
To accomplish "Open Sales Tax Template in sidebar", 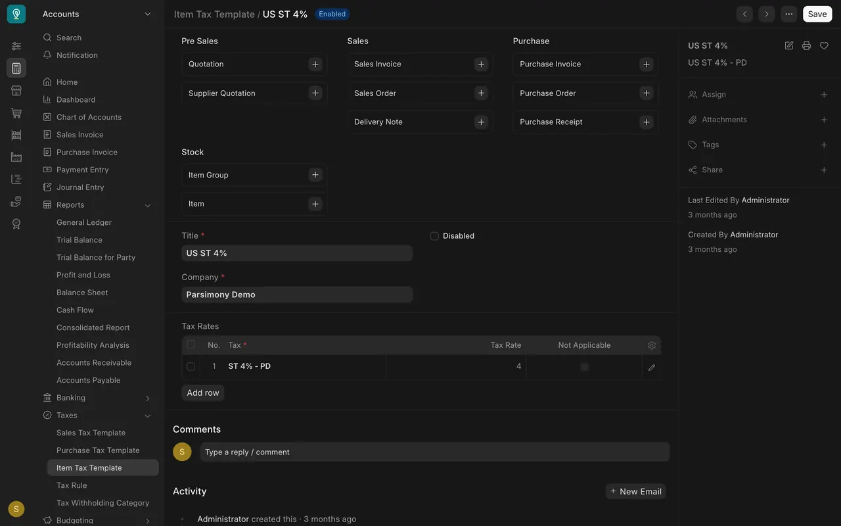I will pyautogui.click(x=91, y=433).
